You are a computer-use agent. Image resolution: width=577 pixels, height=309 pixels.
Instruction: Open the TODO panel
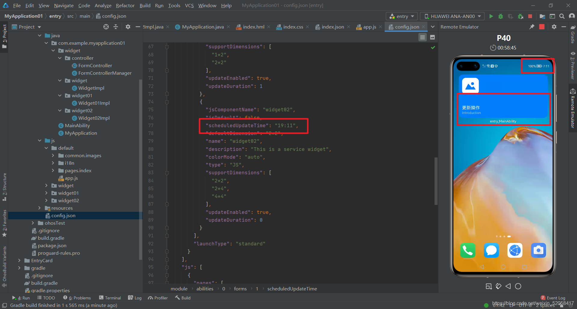pos(46,298)
